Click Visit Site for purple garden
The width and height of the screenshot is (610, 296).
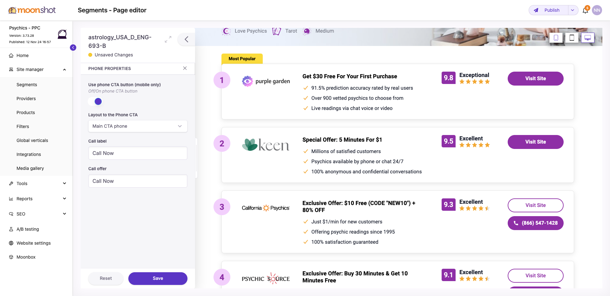(x=536, y=79)
